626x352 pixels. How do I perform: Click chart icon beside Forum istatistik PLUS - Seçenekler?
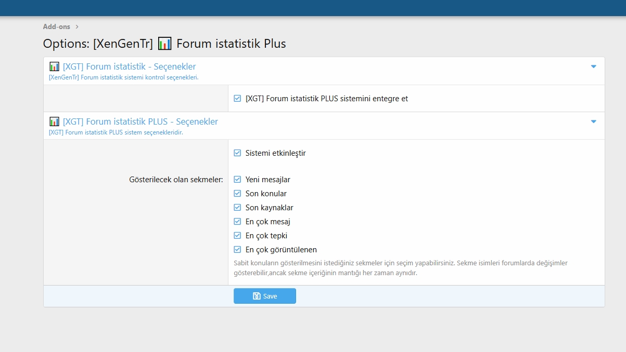tap(54, 121)
